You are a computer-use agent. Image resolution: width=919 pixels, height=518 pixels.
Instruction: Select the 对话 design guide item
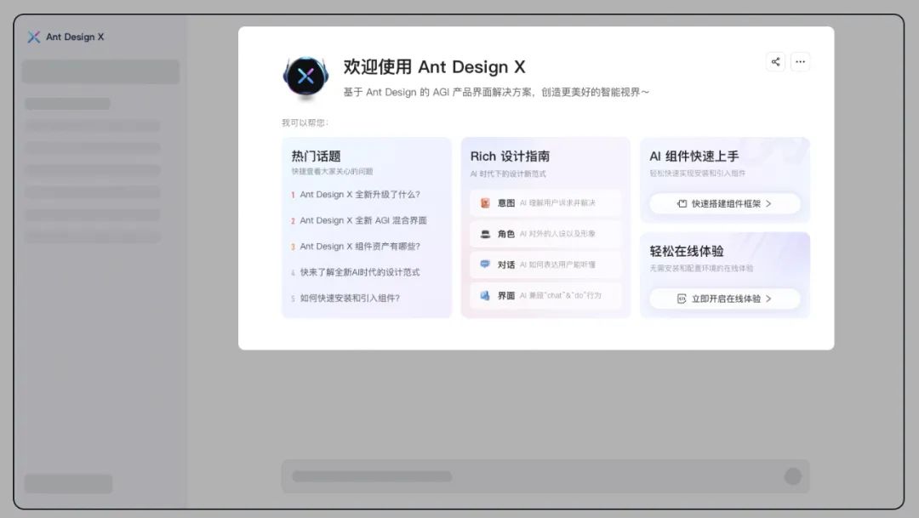click(545, 265)
